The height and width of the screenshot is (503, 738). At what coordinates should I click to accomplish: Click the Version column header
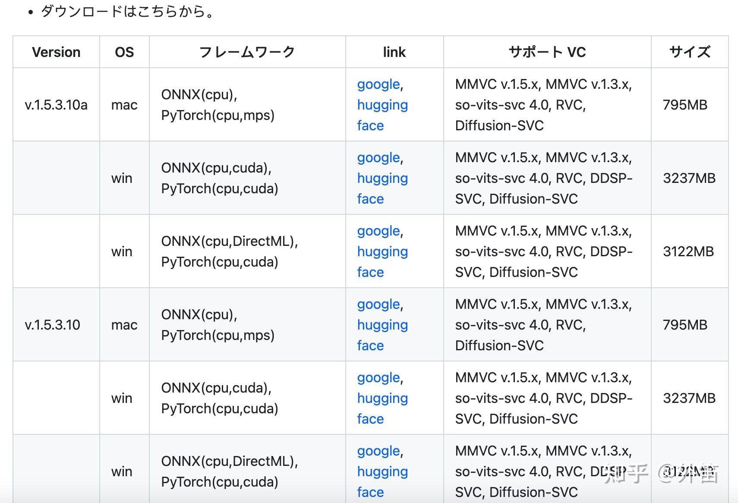56,52
